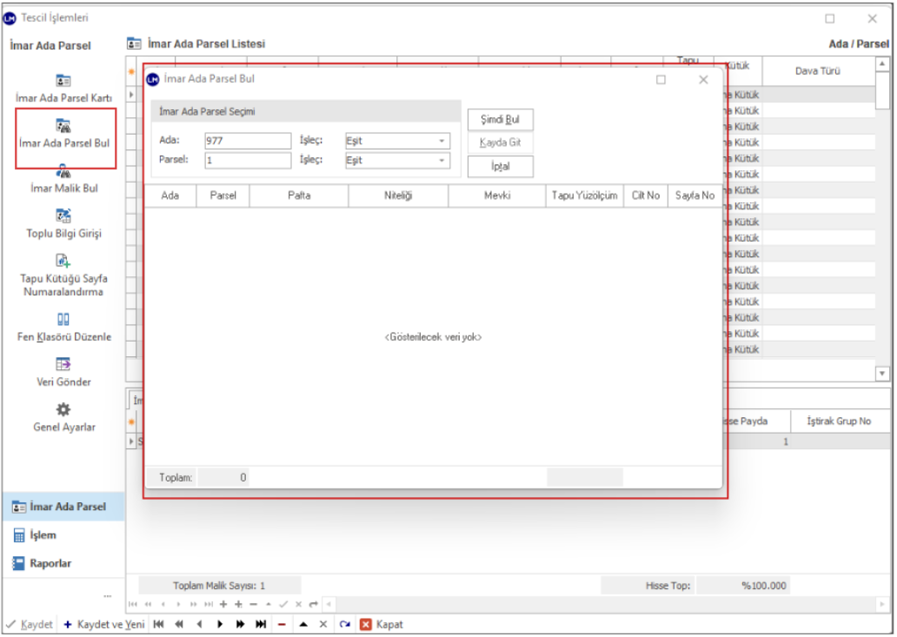Click İmar Ada Parsel Bul sidebar icon

coord(63,127)
